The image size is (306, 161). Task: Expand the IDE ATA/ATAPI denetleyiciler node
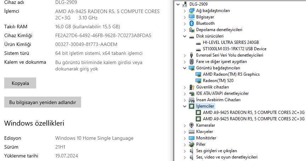[185, 94]
